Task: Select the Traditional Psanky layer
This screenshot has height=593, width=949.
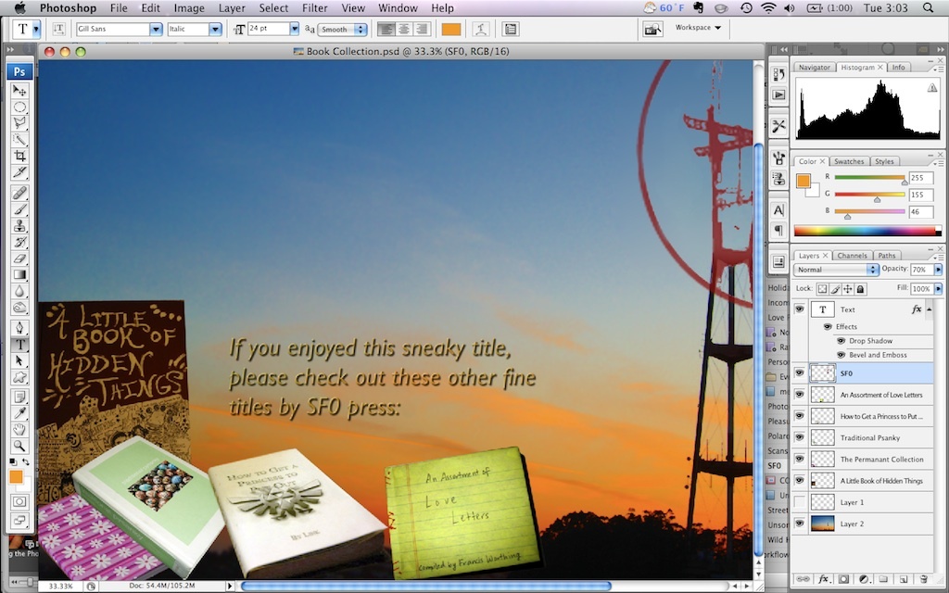Action: coord(869,437)
